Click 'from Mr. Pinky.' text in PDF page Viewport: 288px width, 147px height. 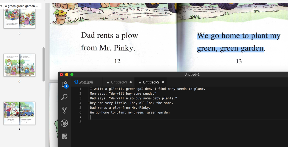pos(108,48)
